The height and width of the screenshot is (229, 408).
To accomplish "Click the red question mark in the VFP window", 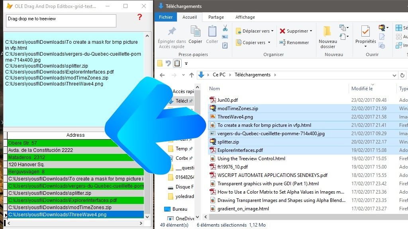I will tap(139, 17).
